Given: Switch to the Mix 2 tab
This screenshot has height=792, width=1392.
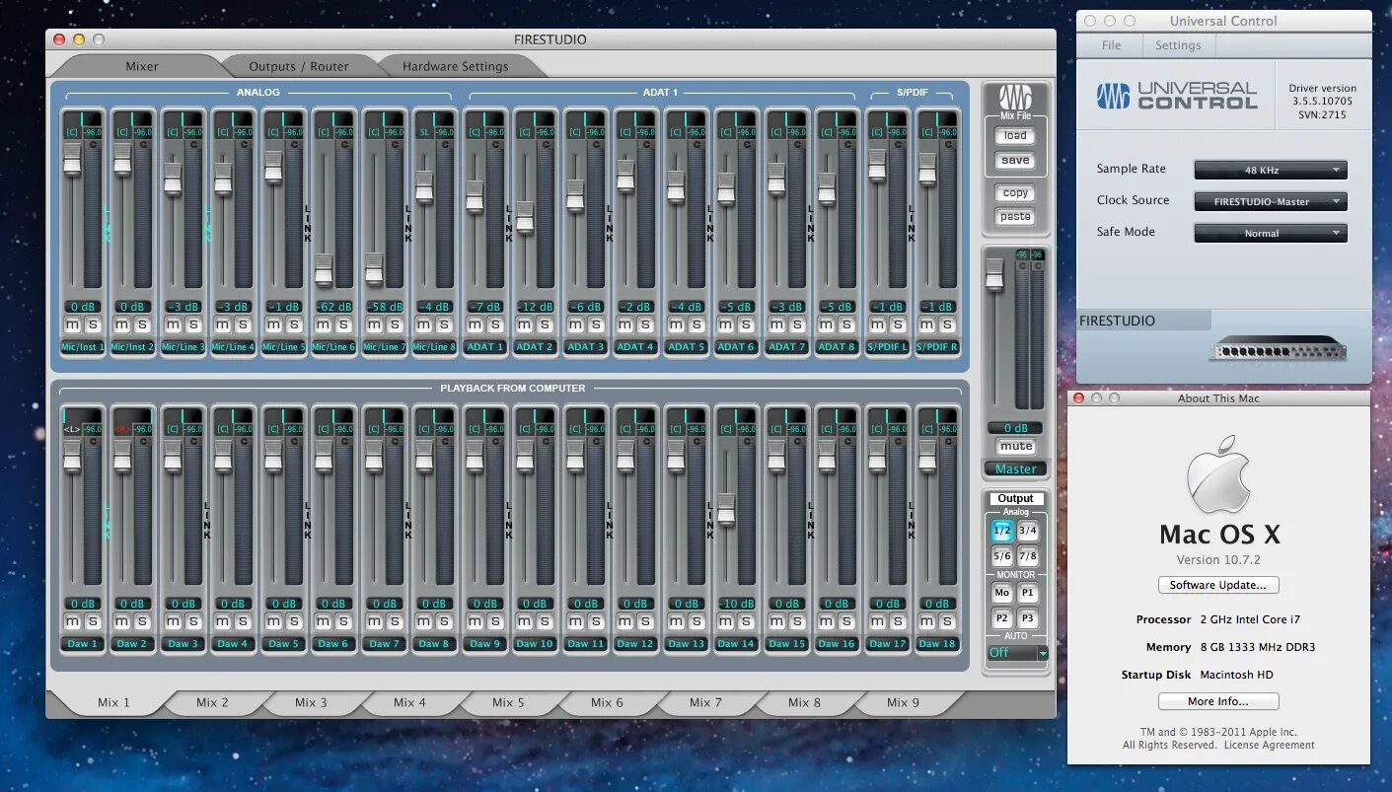Looking at the screenshot, I should [x=212, y=702].
